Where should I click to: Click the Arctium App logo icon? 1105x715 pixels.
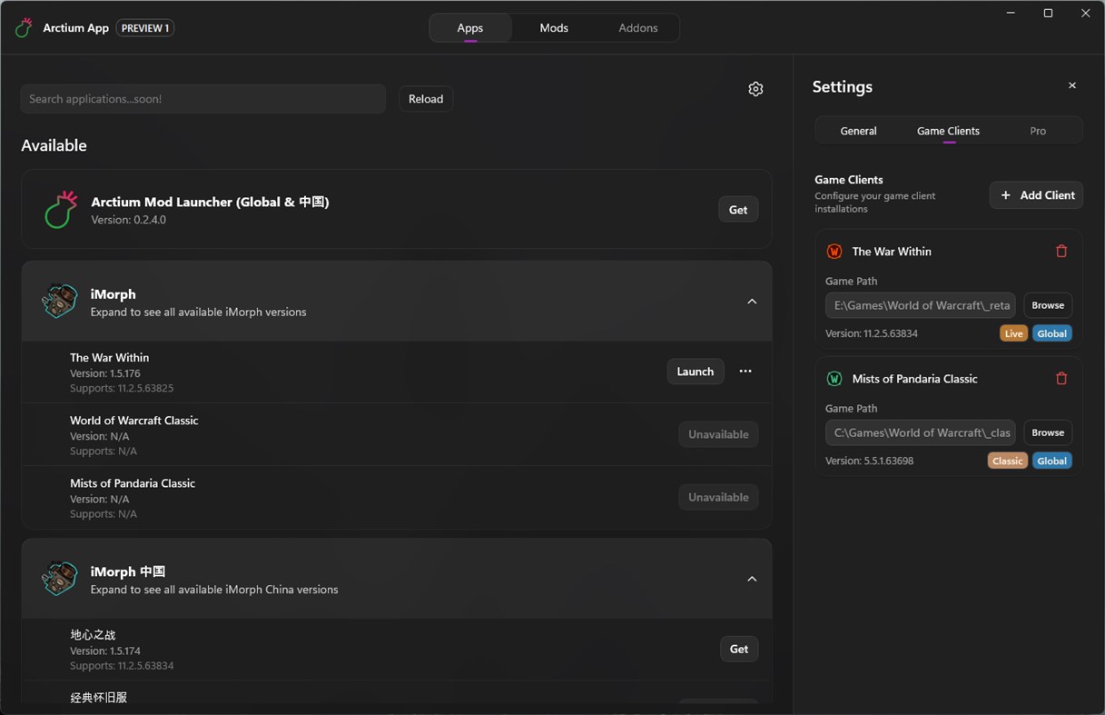(23, 27)
